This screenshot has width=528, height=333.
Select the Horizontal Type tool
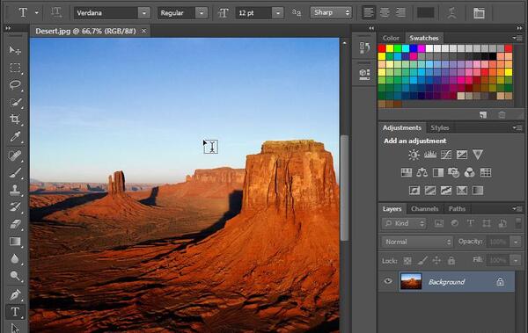coord(15,312)
